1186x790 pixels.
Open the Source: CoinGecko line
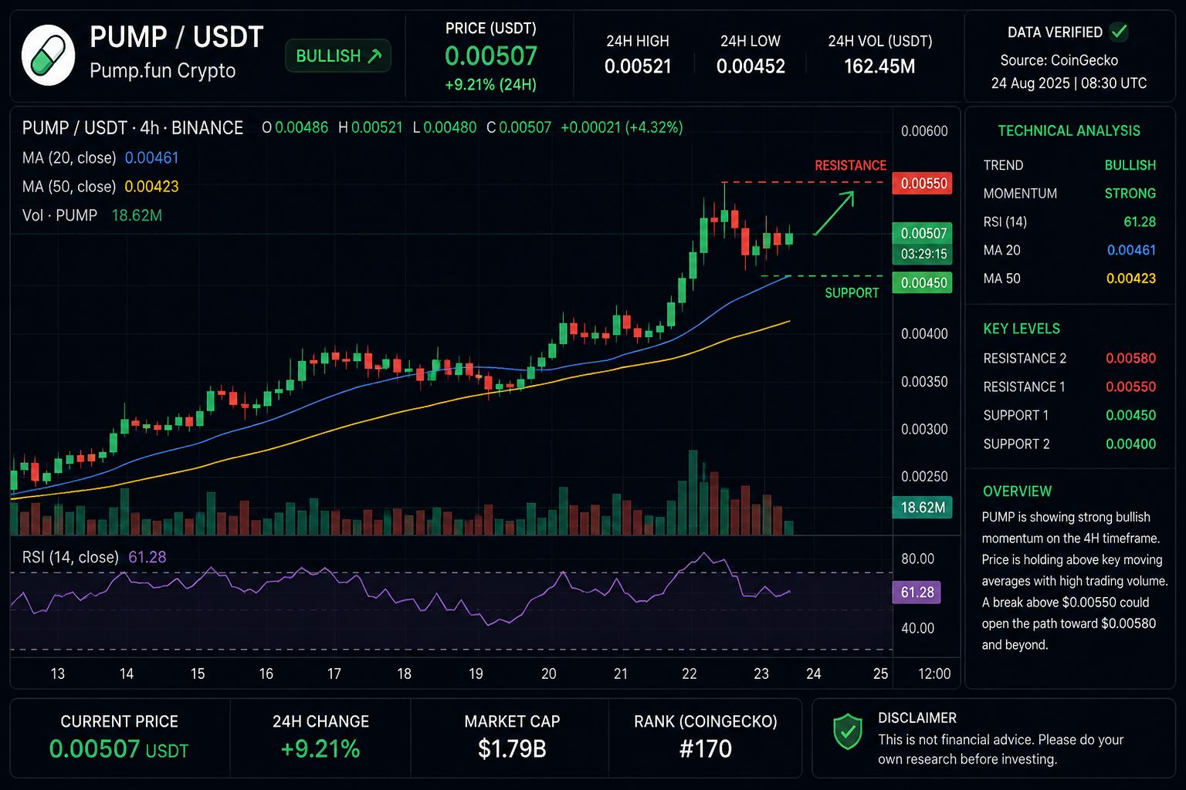[x=1059, y=60]
